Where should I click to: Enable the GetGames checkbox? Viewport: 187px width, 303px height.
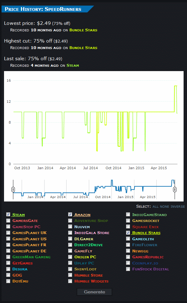[8, 263]
